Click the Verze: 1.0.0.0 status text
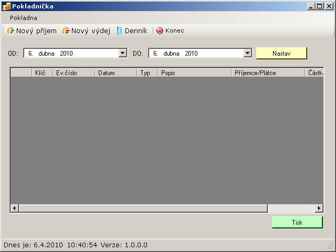Screen dimensions: 336x252 click(124, 245)
